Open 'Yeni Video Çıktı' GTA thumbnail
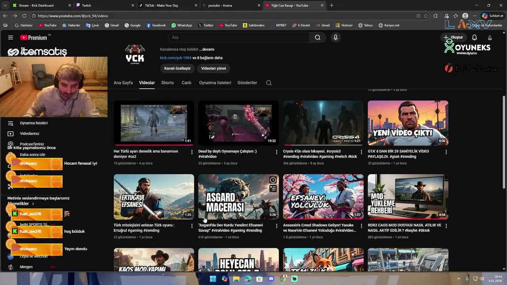Viewport: 507px width, 285px height. [408, 123]
